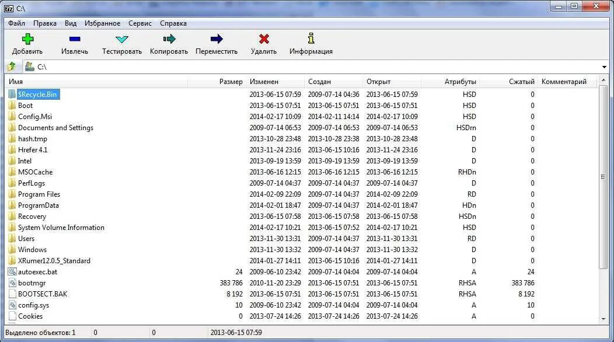This screenshot has height=342, width=614.
Task: Click the config.sys file icon
Action: pos(12,305)
